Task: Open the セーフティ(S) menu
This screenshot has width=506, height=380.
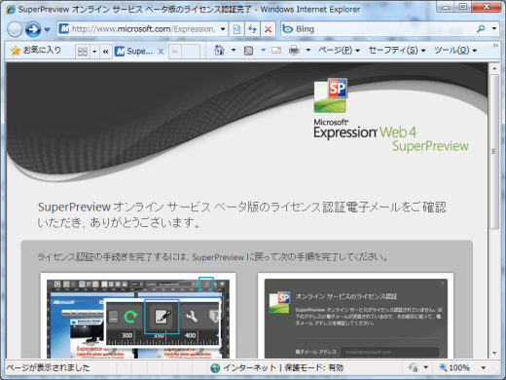Action: pos(397,50)
